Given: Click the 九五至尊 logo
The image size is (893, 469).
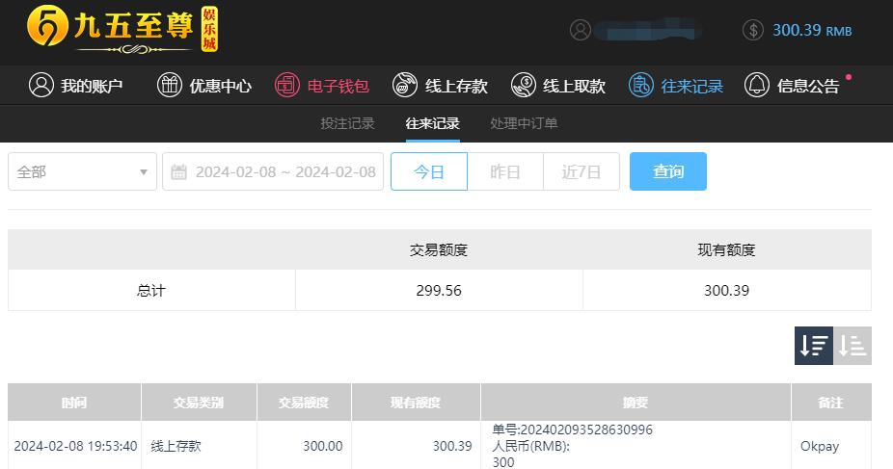Looking at the screenshot, I should (x=122, y=30).
